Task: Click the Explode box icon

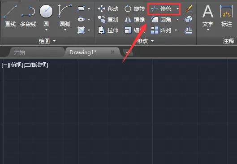Action: pyautogui.click(x=188, y=19)
